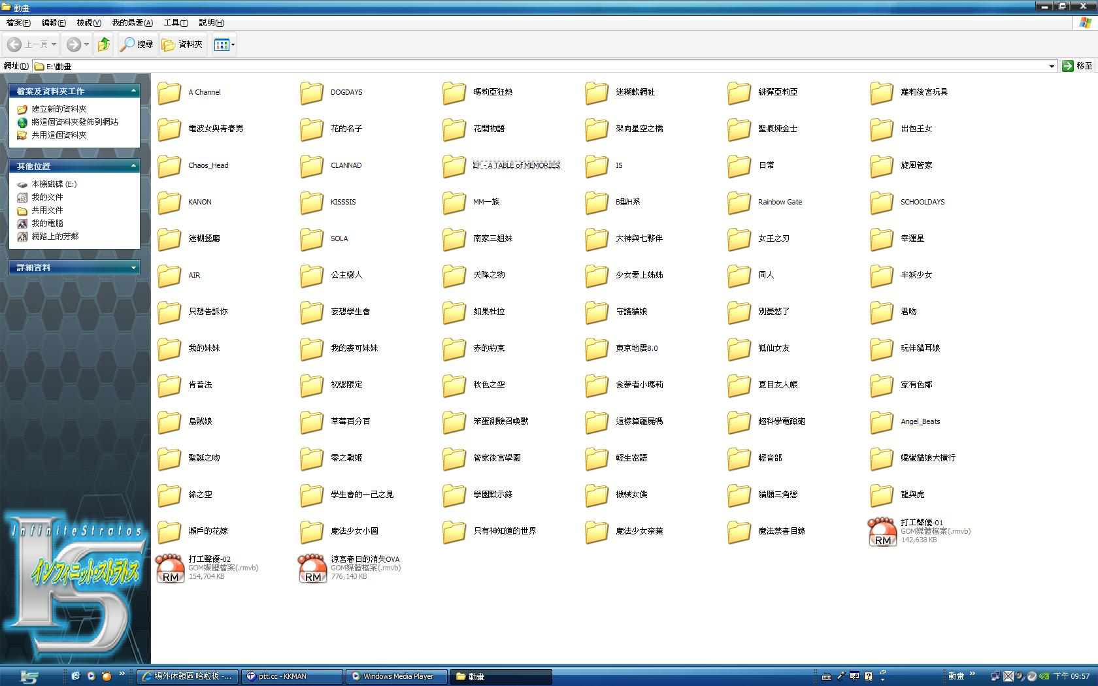The height and width of the screenshot is (686, 1098).
Task: Open 我的電腦 in other places
Action: tap(47, 223)
